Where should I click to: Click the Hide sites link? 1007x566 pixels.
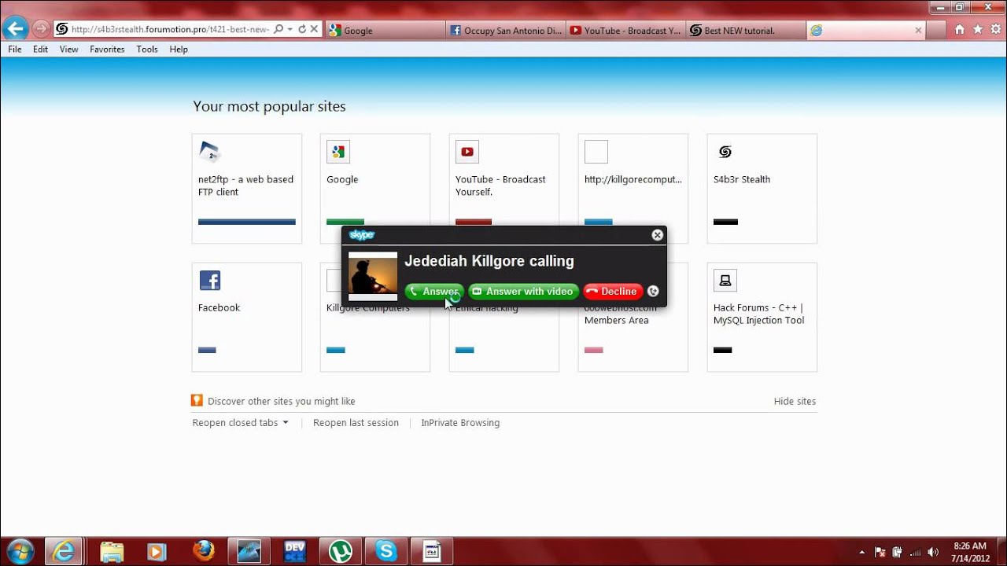pyautogui.click(x=795, y=401)
